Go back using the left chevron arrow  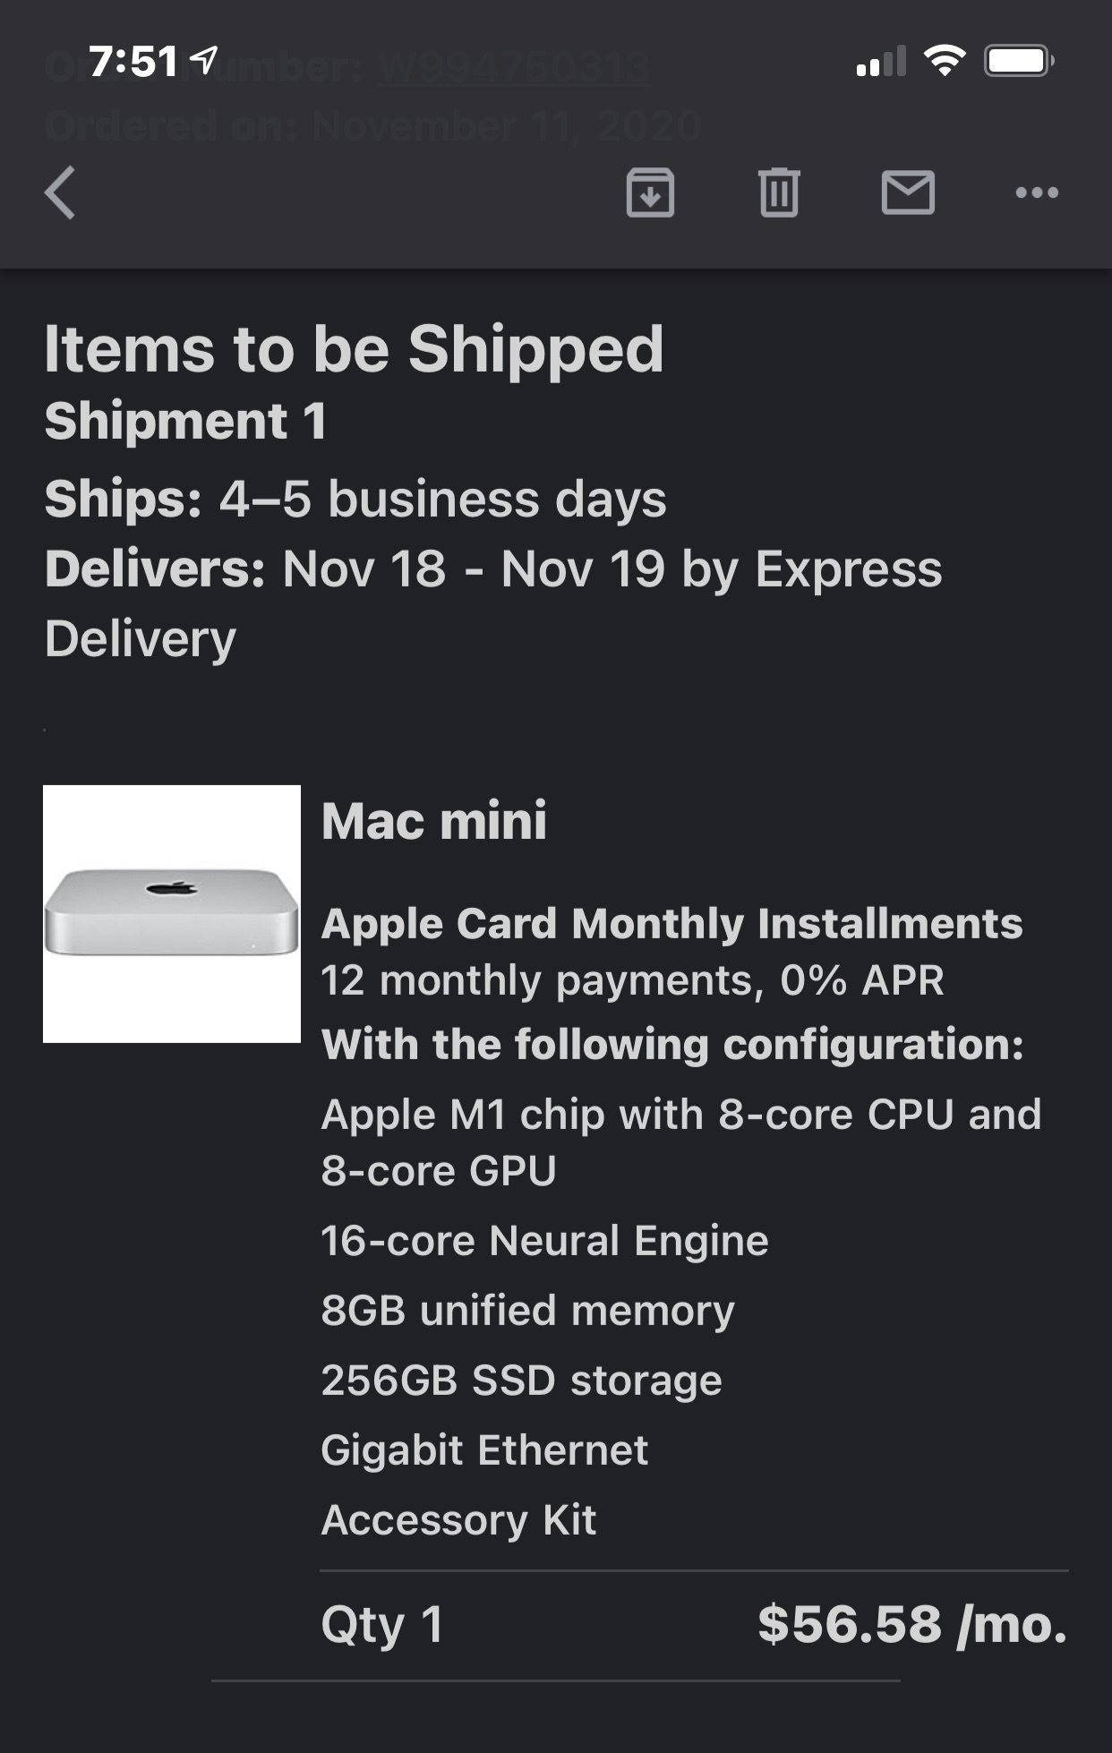tap(61, 192)
